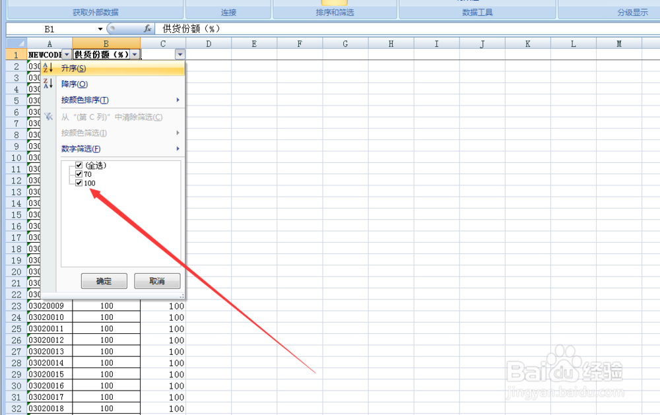Image resolution: width=660 pixels, height=415 pixels.
Task: Expand arrow beside 按颜色排序
Action: (x=178, y=100)
